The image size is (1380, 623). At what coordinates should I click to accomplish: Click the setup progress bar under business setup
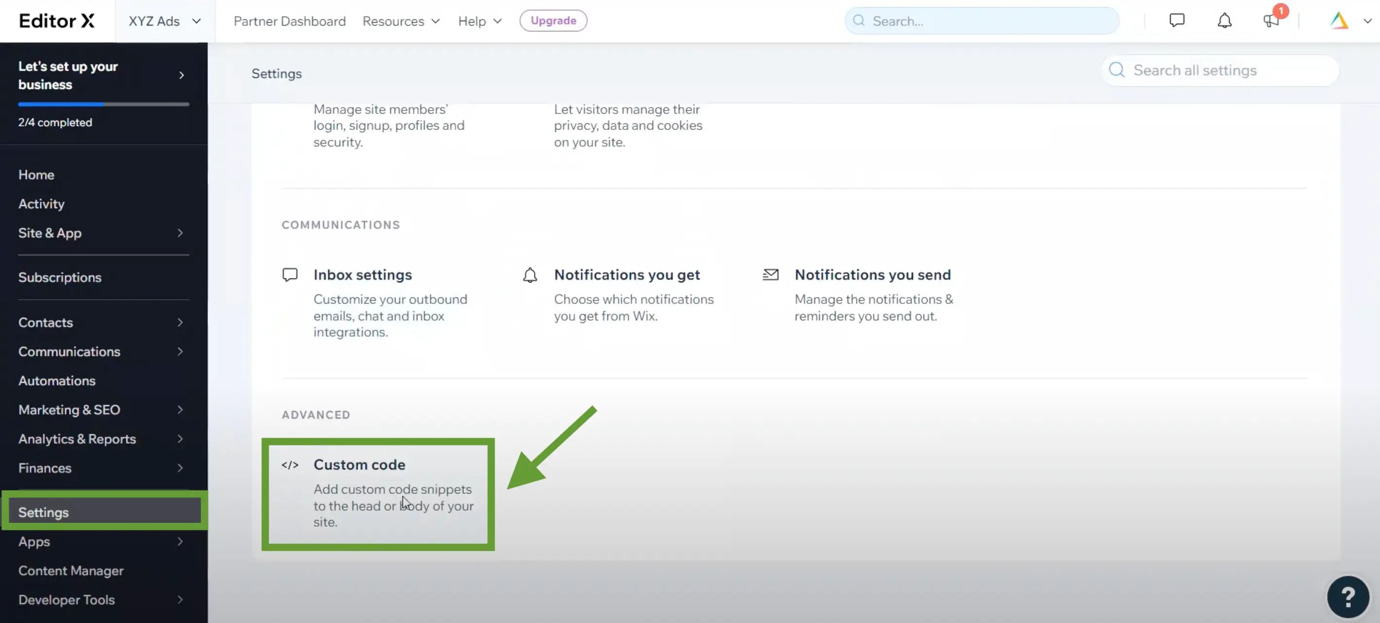(x=103, y=104)
